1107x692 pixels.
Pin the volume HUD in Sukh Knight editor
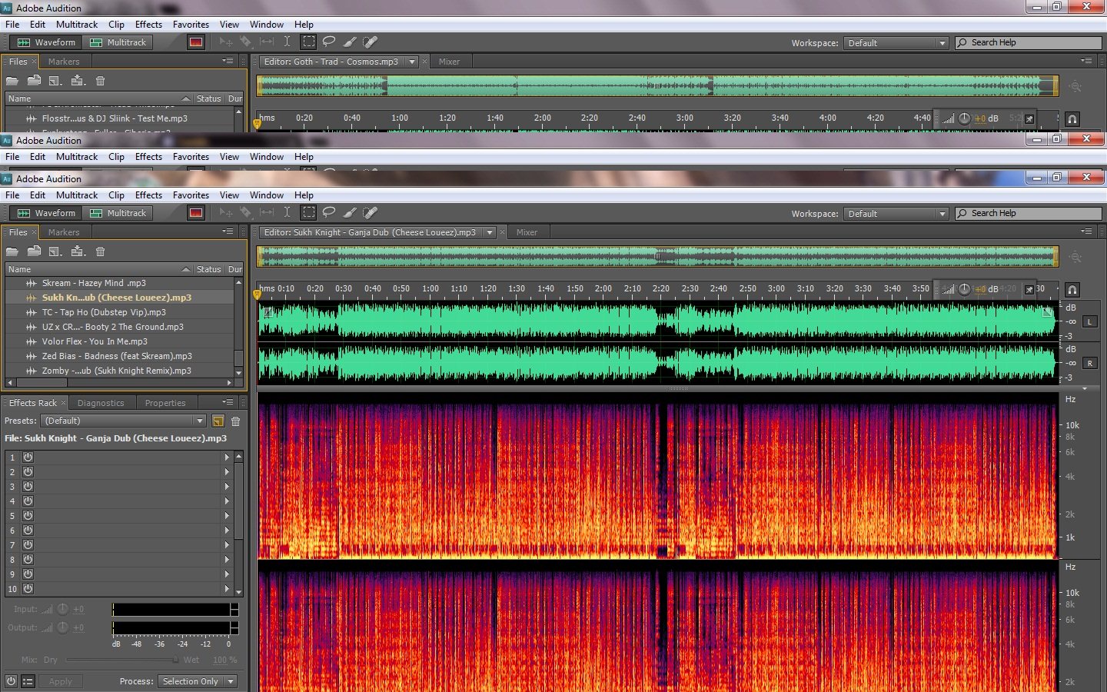pyautogui.click(x=1029, y=290)
